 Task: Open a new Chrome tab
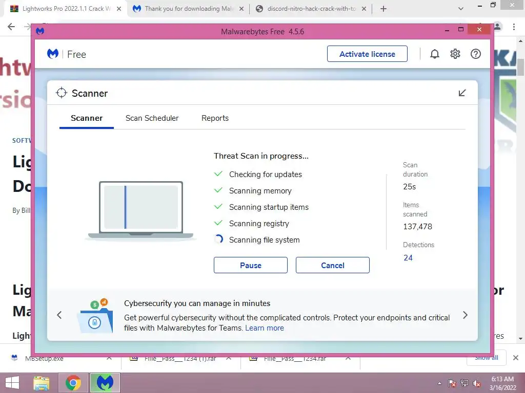click(383, 9)
